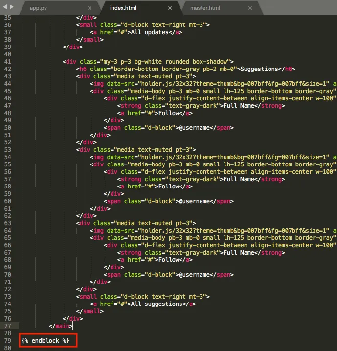Click 'Follow' text on line 58
The width and height of the screenshot is (337, 351).
click(169, 187)
